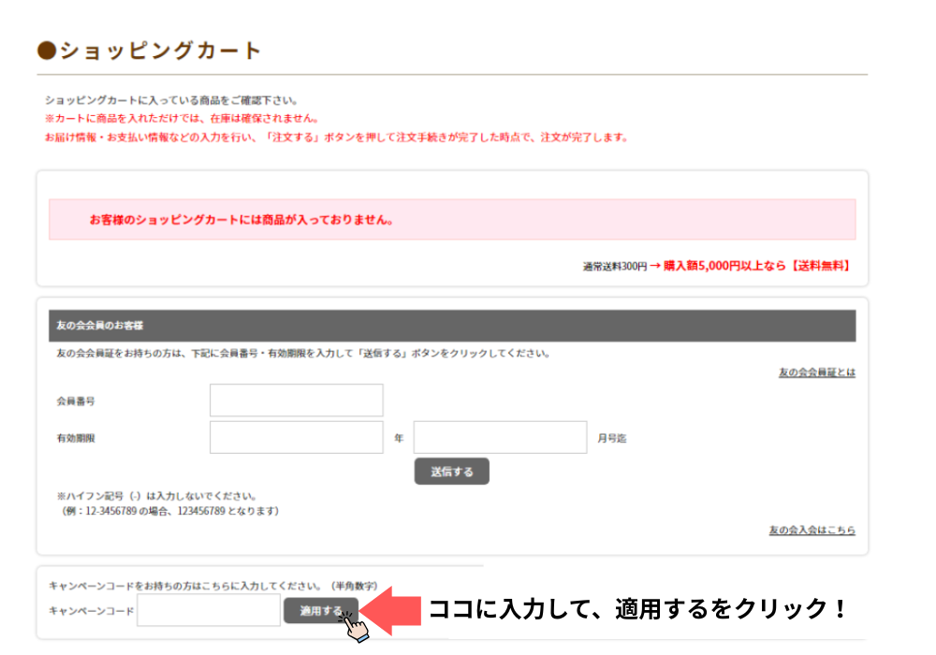
Task: Focus the 会員番号 input field
Action: point(296,400)
